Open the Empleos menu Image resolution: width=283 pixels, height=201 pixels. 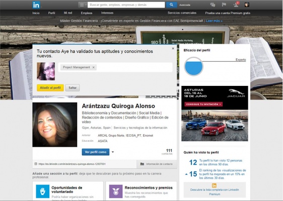click(x=87, y=13)
